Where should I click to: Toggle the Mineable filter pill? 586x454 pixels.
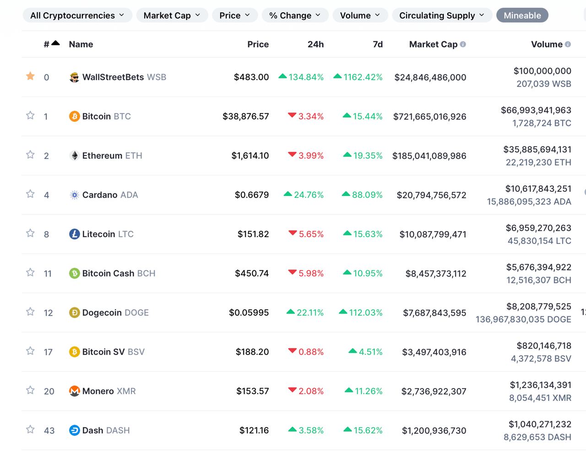click(x=522, y=16)
